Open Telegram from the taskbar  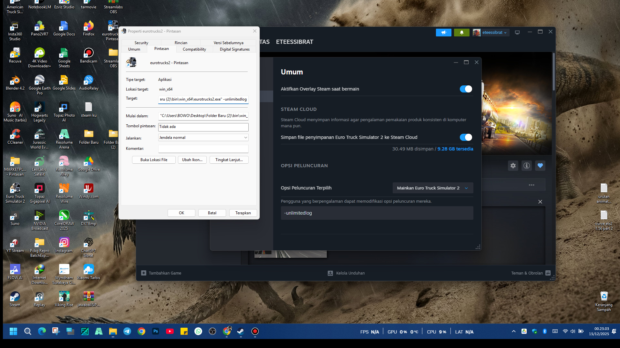point(127,332)
